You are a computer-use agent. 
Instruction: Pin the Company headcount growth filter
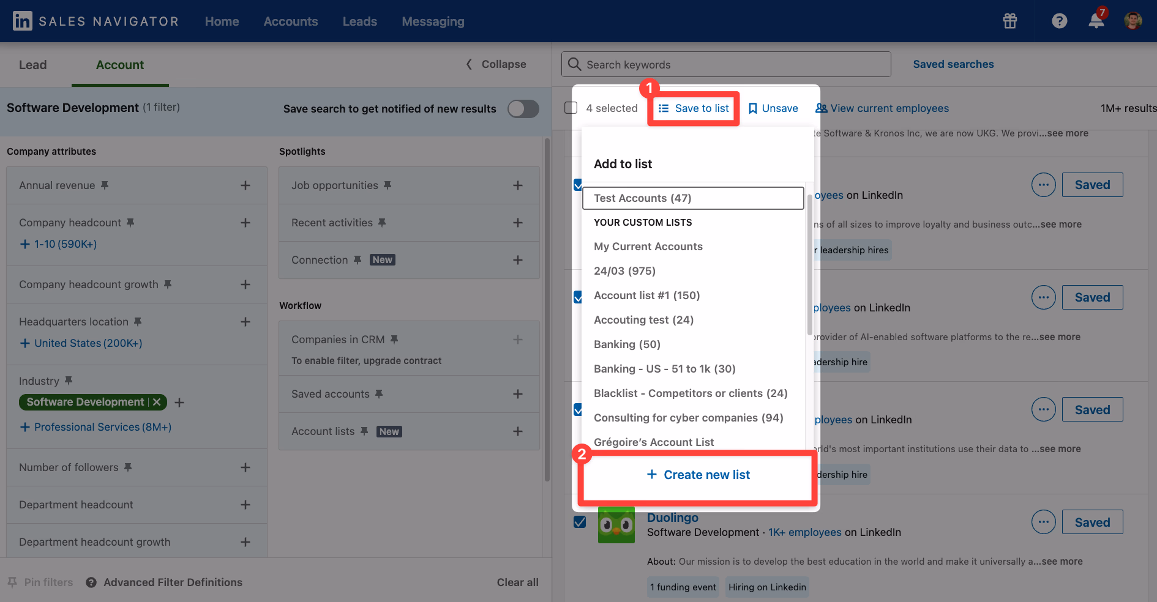point(168,284)
